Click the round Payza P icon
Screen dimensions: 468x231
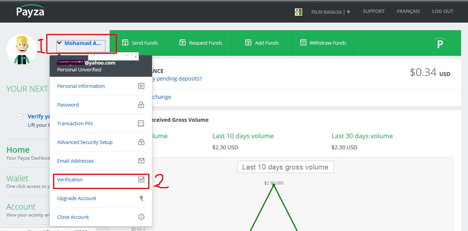point(440,43)
